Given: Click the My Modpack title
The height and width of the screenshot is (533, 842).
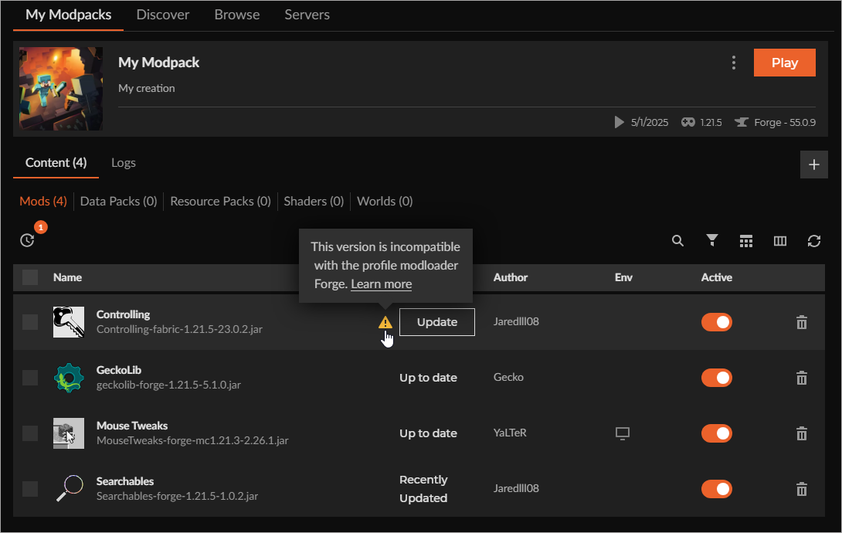Looking at the screenshot, I should click(x=158, y=63).
